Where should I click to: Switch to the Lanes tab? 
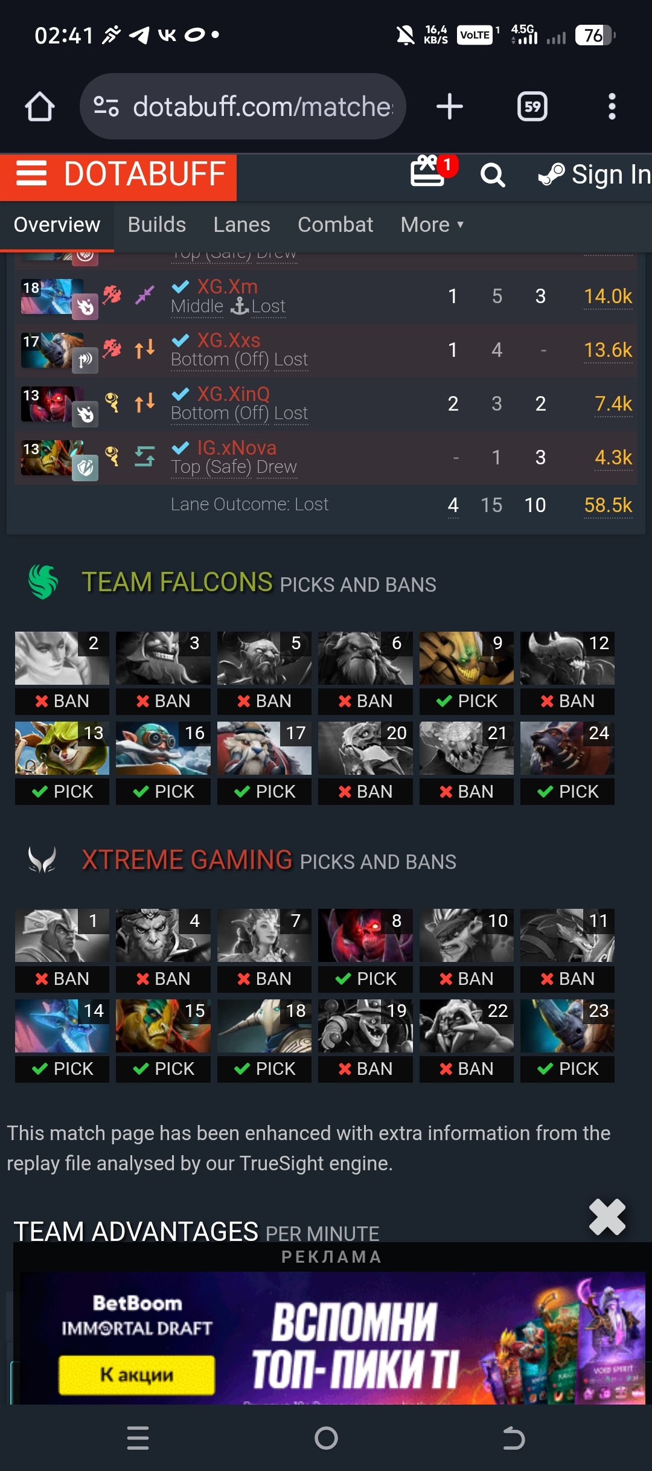[242, 225]
